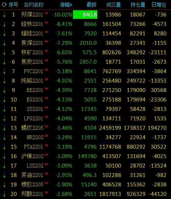Select contract LPG2201
The image size is (171, 199).
pos(34,118)
